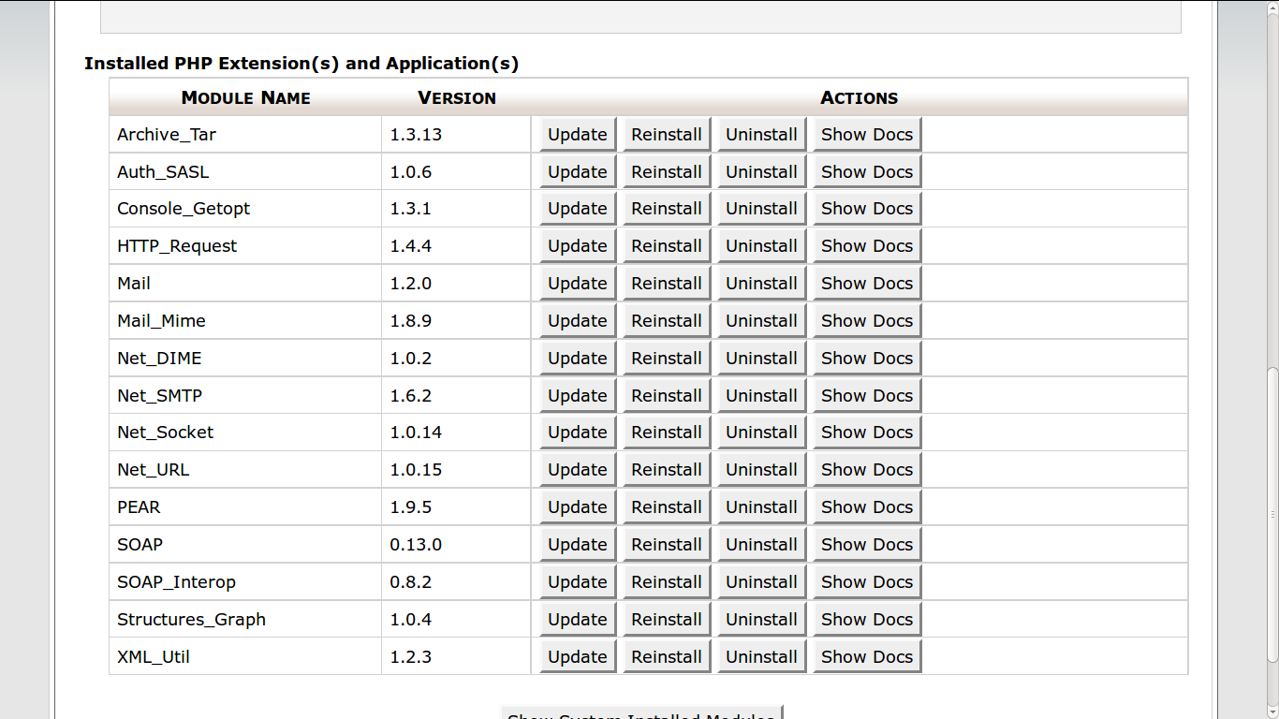Reinstall Net_DIME
The width and height of the screenshot is (1279, 719).
click(x=667, y=359)
